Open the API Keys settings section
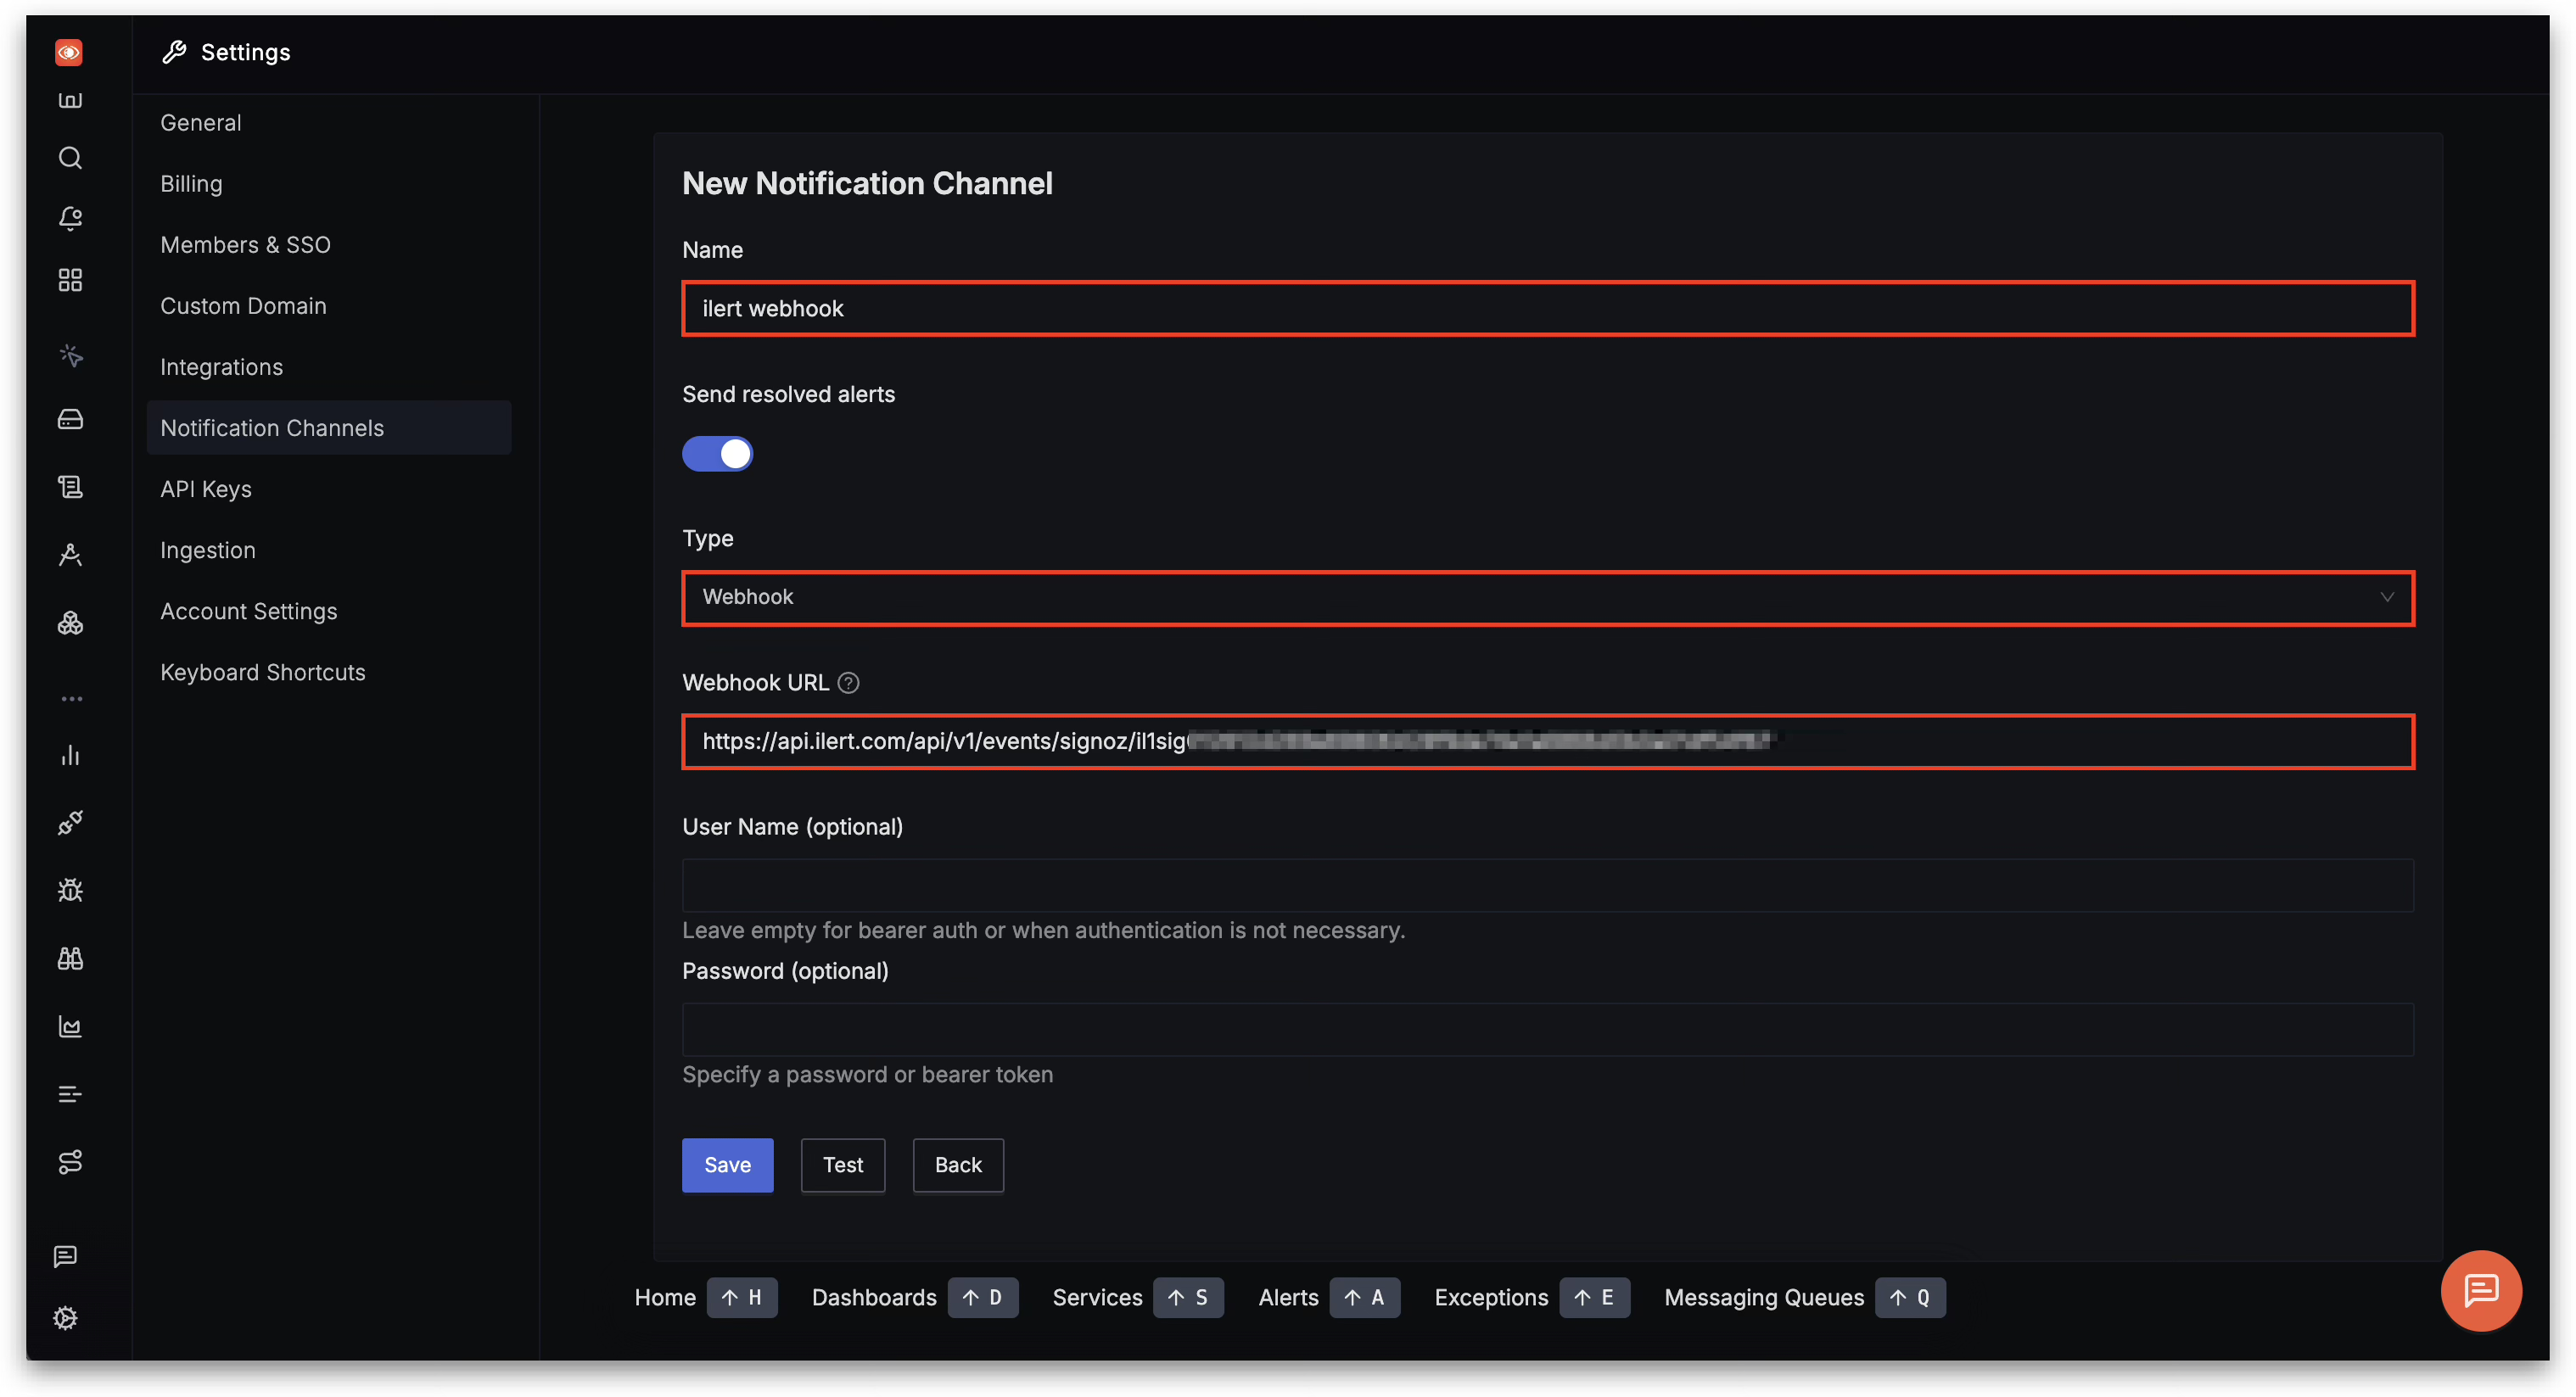The width and height of the screenshot is (2576, 1397). click(x=206, y=489)
